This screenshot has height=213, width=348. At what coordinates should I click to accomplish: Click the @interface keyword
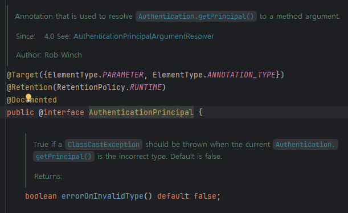[62, 112]
